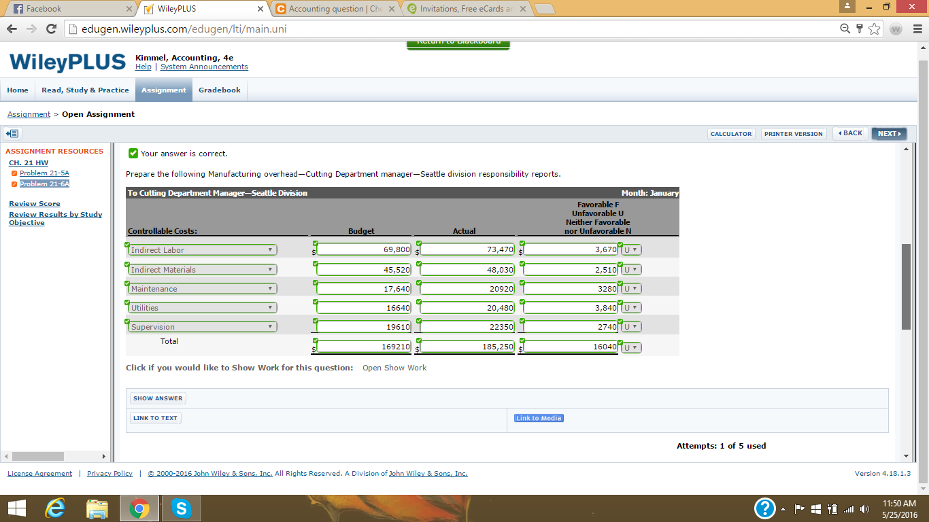Click Open Show Work link
929x522 pixels.
click(x=394, y=368)
